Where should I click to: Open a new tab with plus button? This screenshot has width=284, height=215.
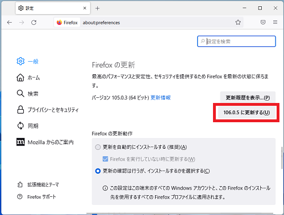pos(97,8)
